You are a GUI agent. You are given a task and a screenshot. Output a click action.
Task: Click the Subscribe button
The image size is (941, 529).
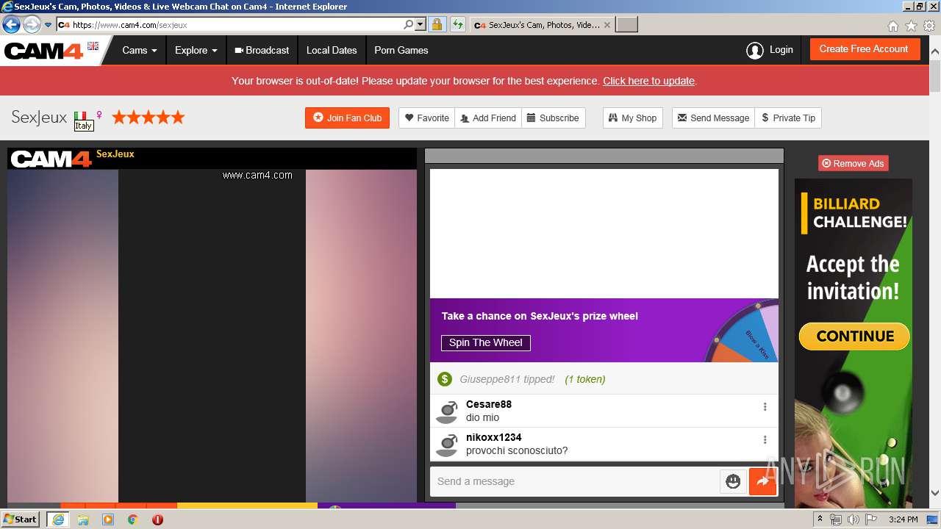click(553, 118)
